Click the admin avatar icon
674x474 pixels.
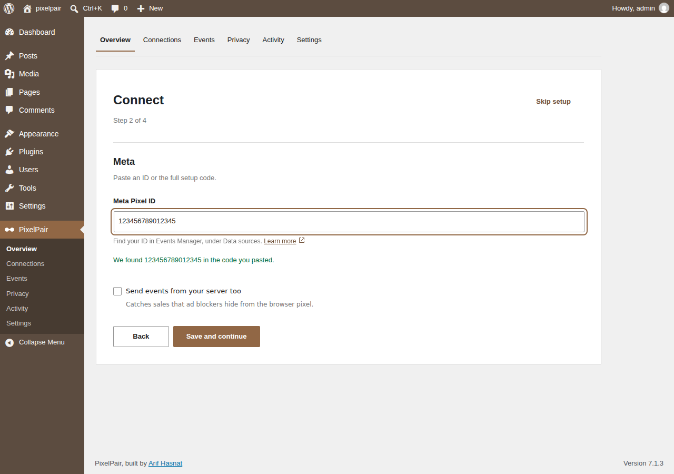click(664, 8)
